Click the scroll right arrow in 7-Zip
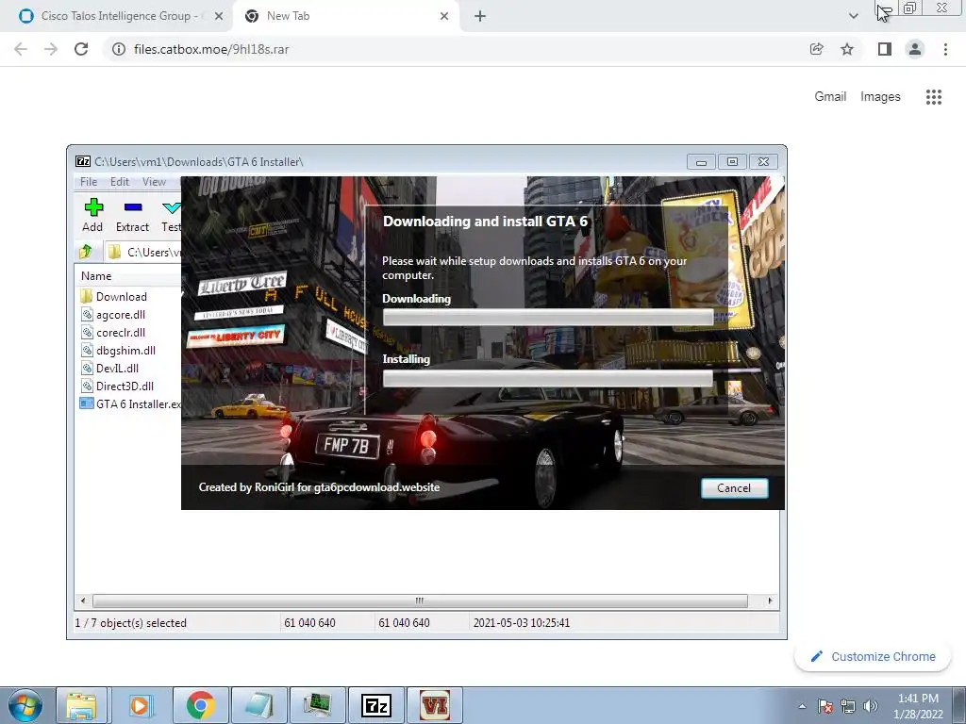 [x=770, y=601]
